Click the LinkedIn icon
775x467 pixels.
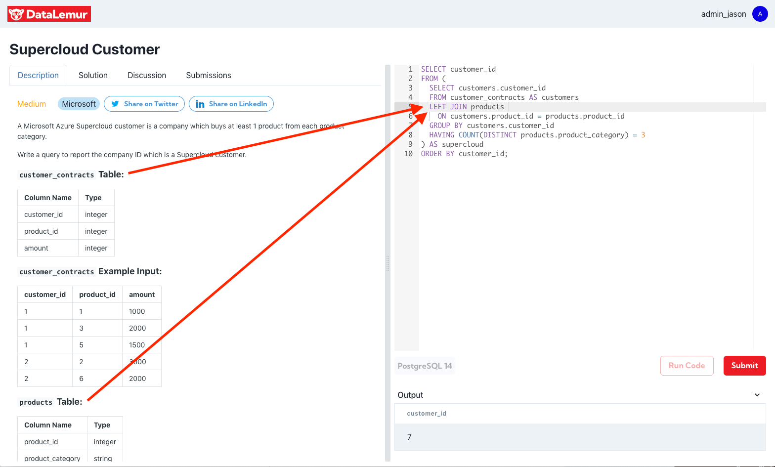200,104
